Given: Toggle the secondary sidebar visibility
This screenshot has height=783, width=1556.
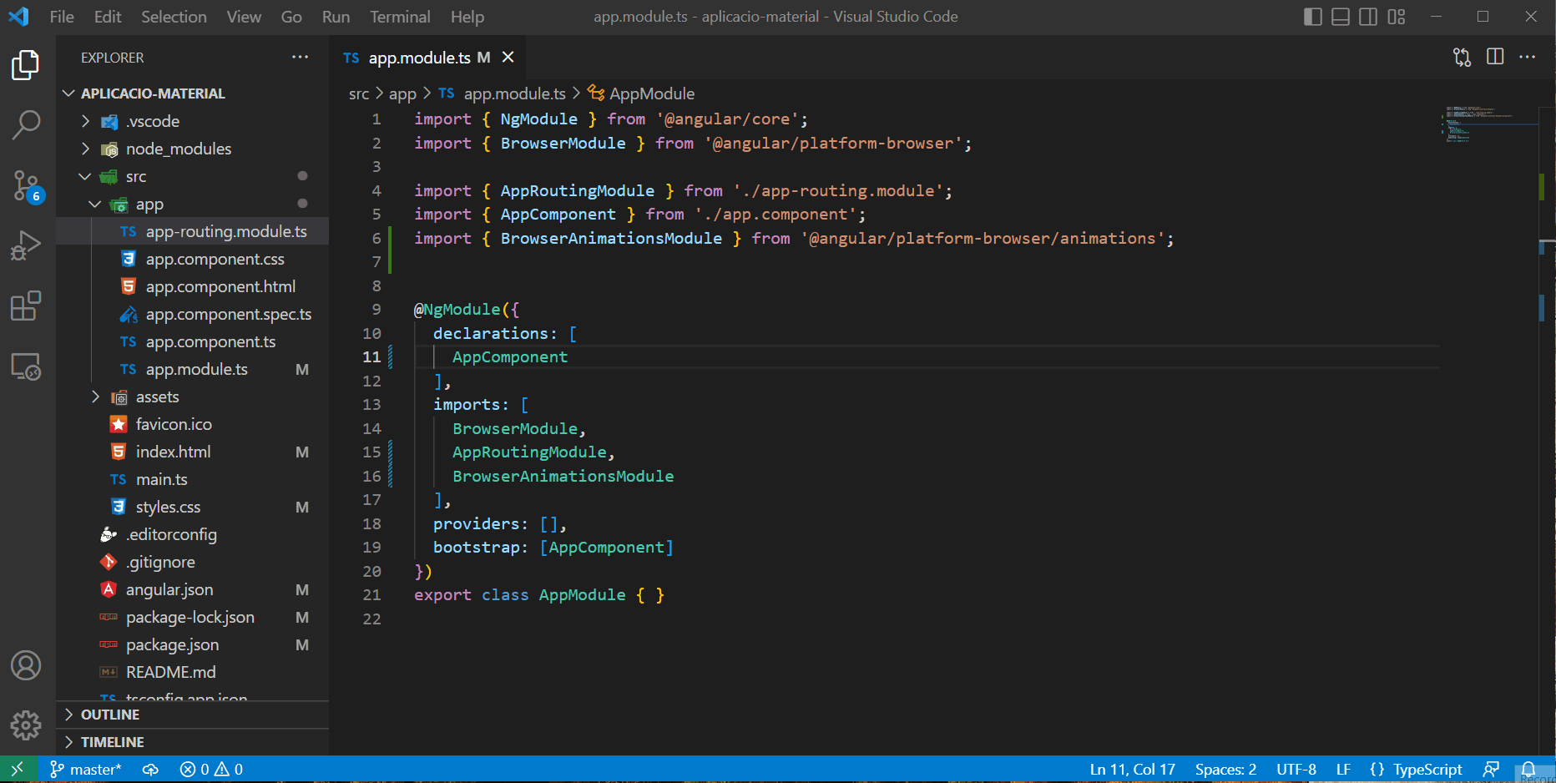Looking at the screenshot, I should point(1367,17).
